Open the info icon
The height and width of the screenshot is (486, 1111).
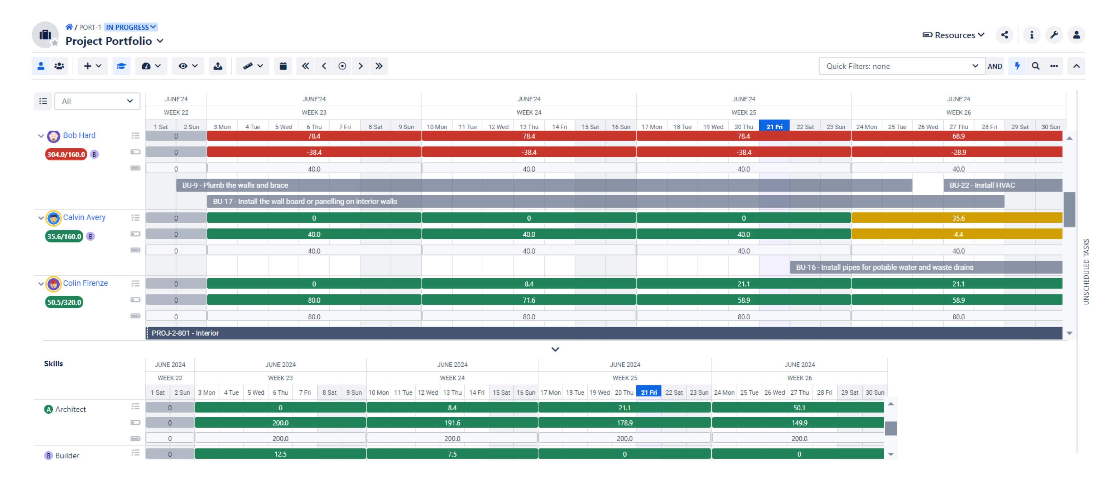(x=1031, y=35)
